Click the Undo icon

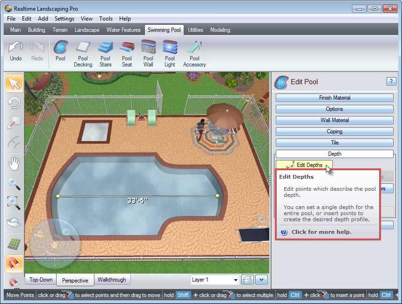pos(15,51)
